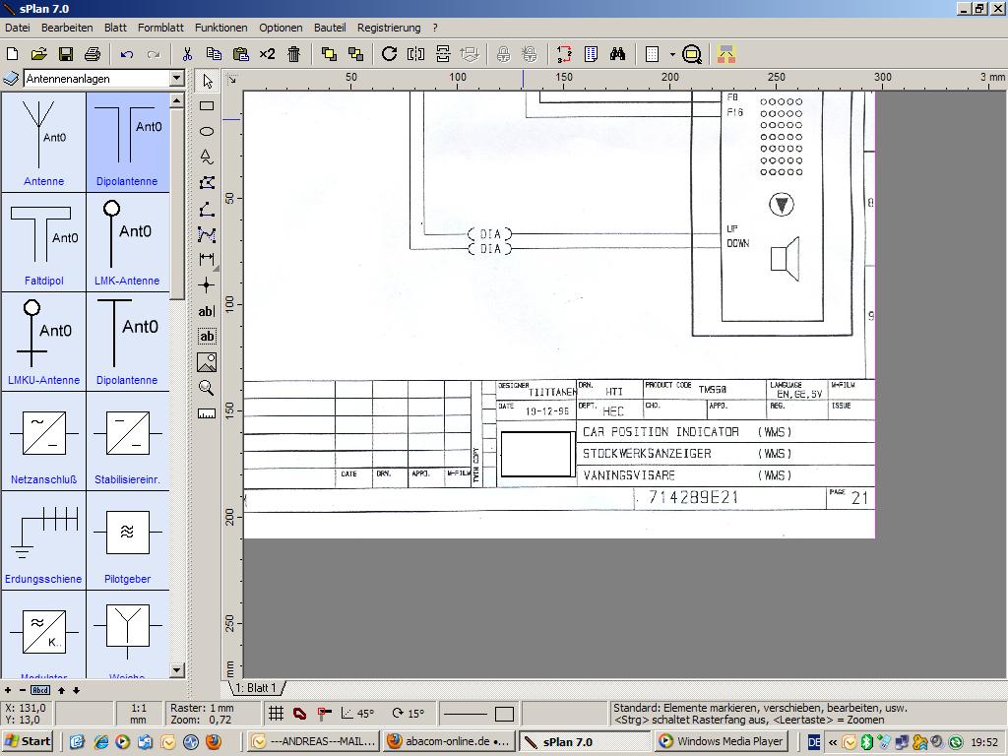Switch to Windows Media Player in the taskbar
The image size is (1008, 756).
tap(724, 741)
